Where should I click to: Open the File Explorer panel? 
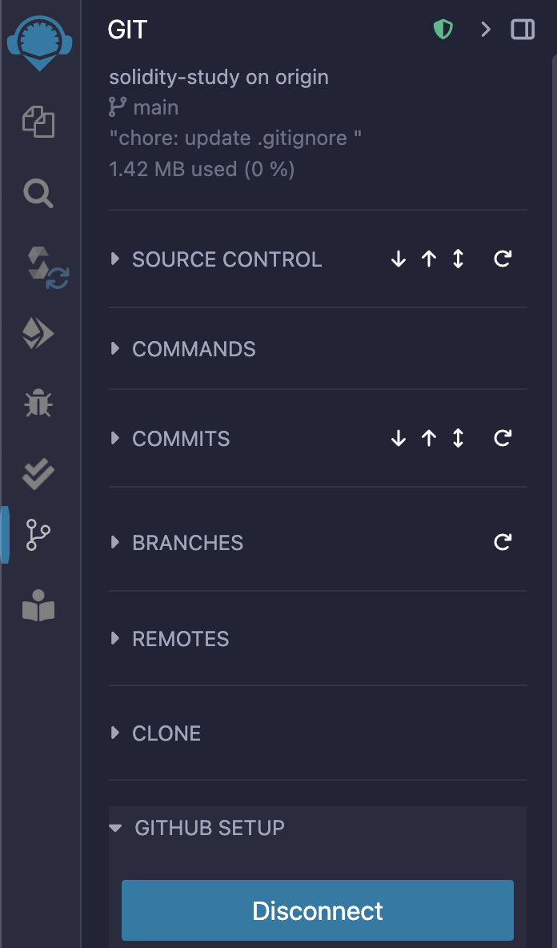point(39,123)
